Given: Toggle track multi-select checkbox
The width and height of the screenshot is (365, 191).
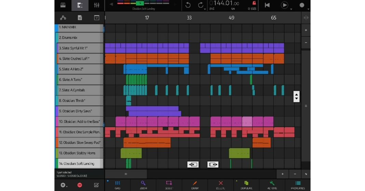Looking at the screenshot, I should [96, 185].
